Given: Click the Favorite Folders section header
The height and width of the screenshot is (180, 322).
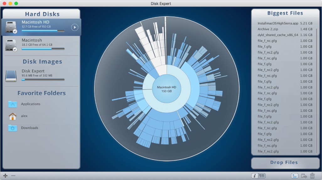Looking at the screenshot, I should [41, 93].
